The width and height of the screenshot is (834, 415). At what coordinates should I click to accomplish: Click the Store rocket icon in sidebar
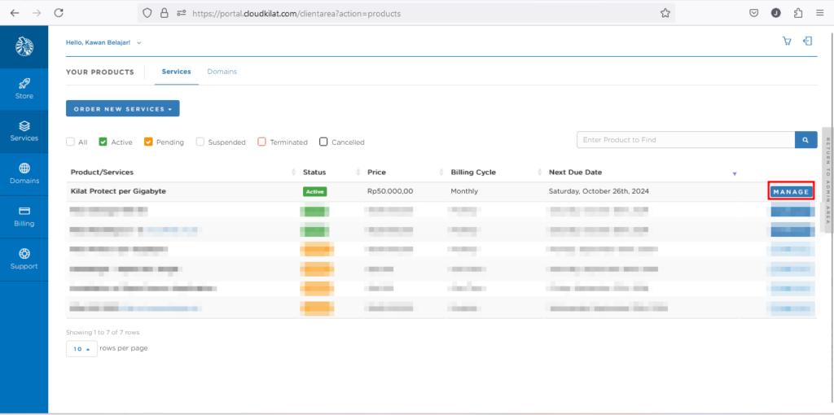24,84
